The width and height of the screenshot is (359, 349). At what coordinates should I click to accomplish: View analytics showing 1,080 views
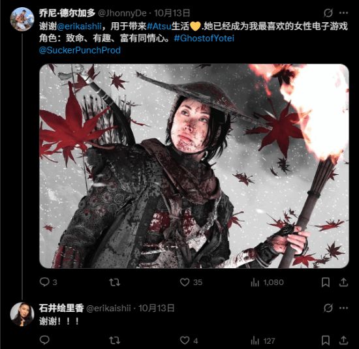pyautogui.click(x=267, y=282)
